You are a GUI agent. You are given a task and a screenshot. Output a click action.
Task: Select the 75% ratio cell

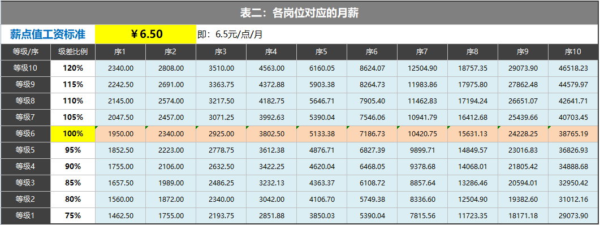point(73,216)
